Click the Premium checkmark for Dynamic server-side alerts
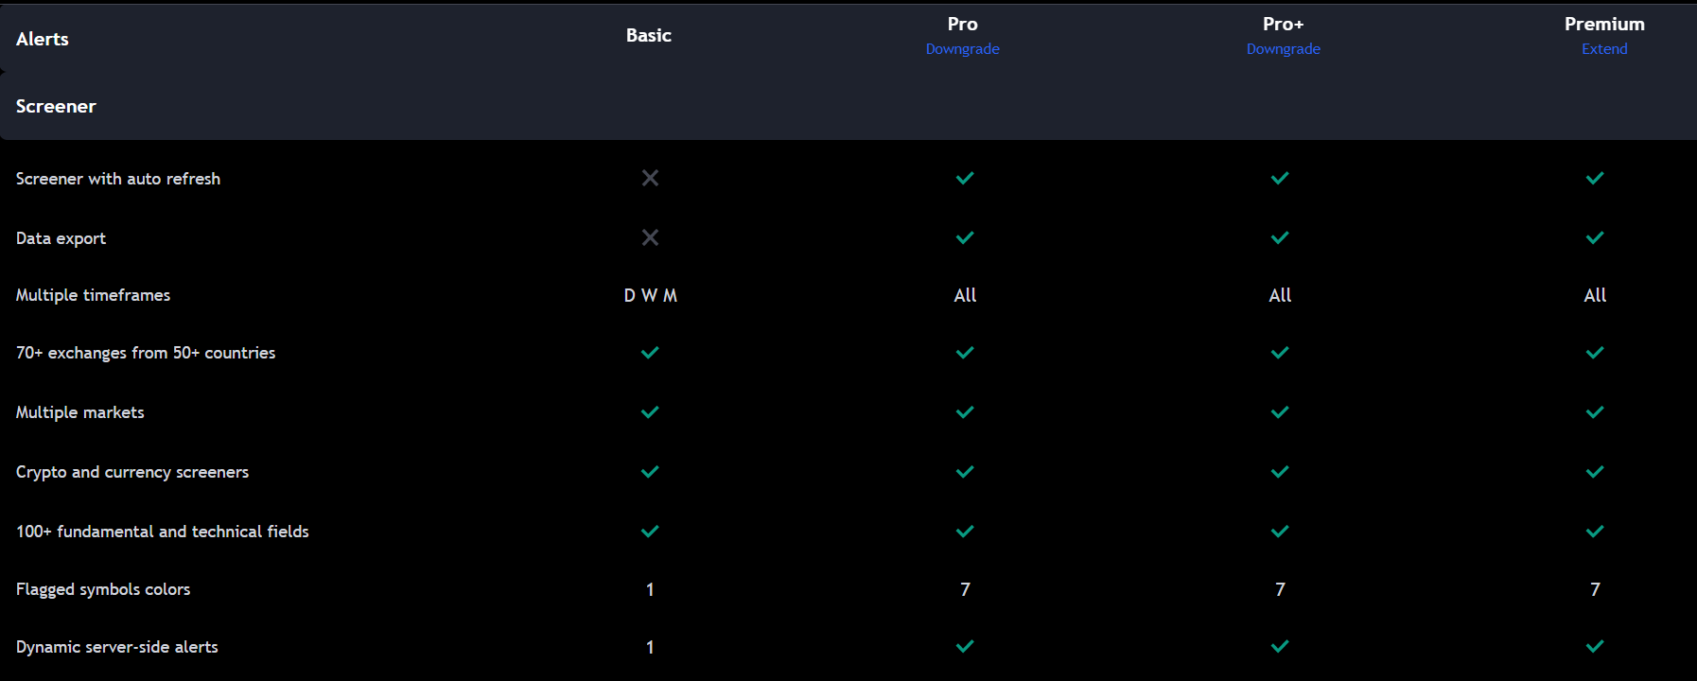 click(1595, 647)
